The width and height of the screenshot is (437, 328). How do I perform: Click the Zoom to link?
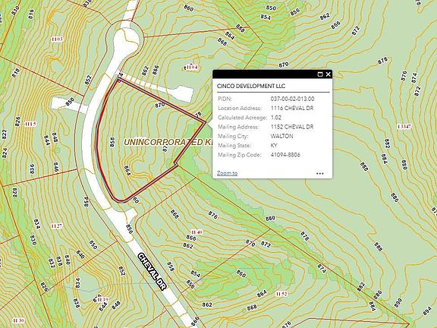pyautogui.click(x=227, y=173)
